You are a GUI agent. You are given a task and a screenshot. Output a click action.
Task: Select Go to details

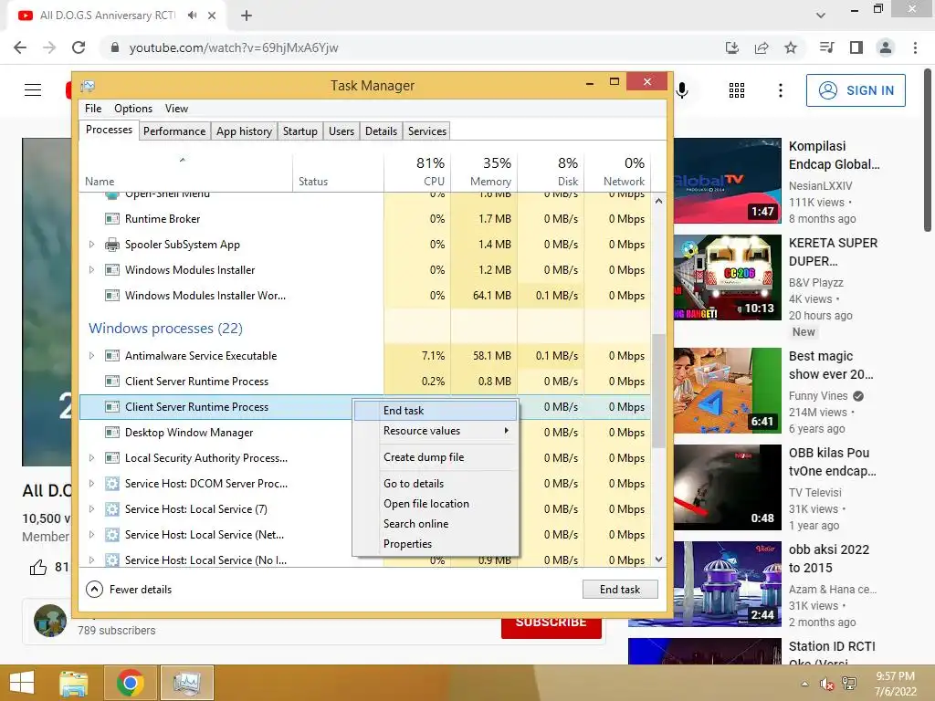pos(436,484)
